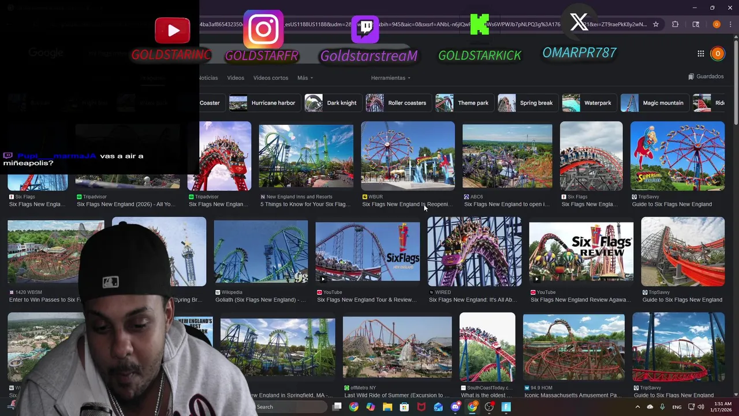
Task: Expand the Herramientas dropdown
Action: click(x=391, y=77)
